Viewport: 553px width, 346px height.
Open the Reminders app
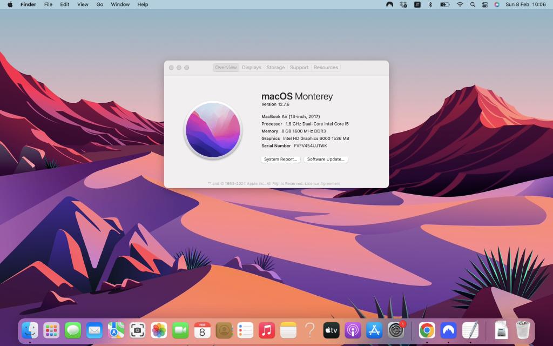click(245, 330)
